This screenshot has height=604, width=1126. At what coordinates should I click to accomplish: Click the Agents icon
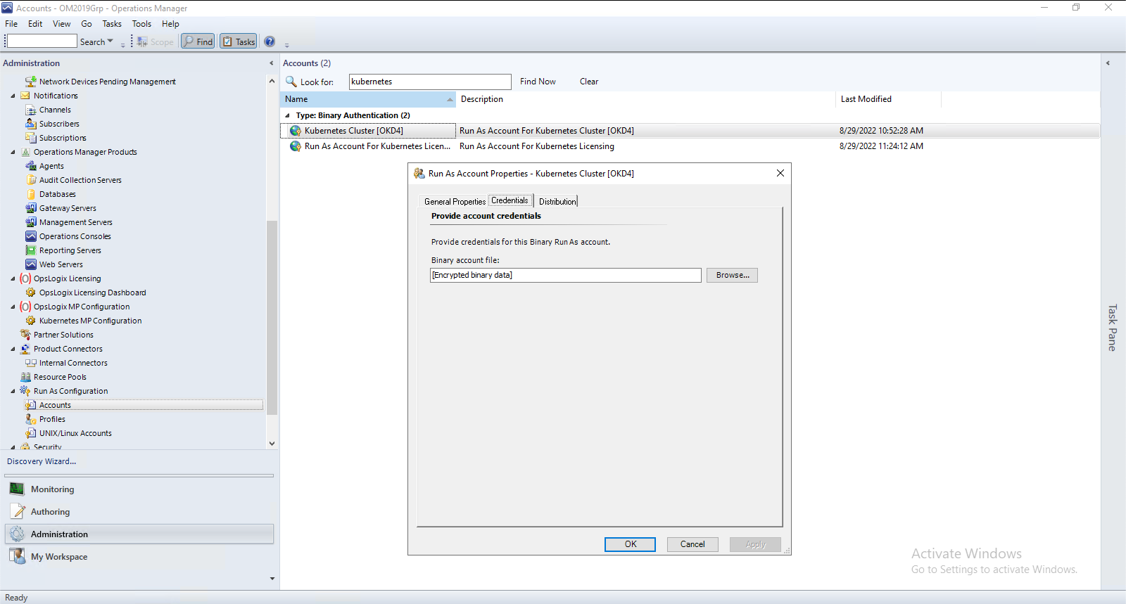tap(31, 166)
